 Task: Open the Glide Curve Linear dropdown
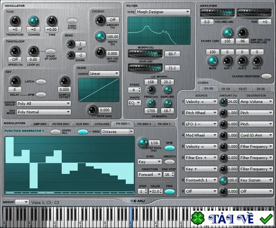point(104,74)
